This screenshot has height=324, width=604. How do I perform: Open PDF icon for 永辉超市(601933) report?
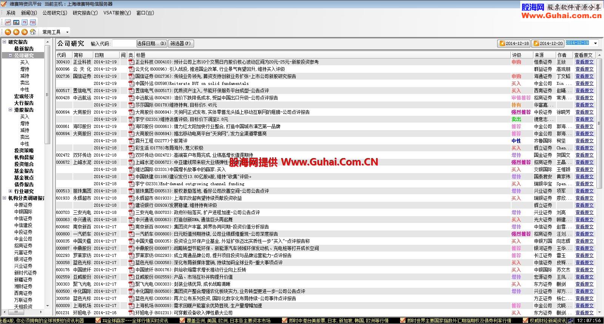(x=131, y=198)
